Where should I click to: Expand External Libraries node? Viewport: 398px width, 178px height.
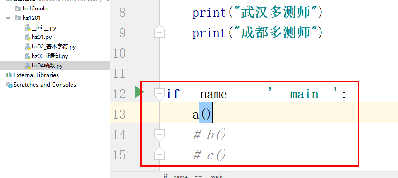coord(36,75)
